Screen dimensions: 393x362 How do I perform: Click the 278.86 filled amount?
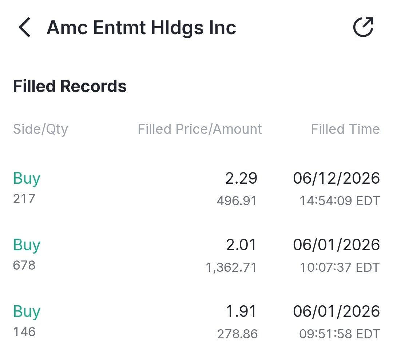(237, 334)
